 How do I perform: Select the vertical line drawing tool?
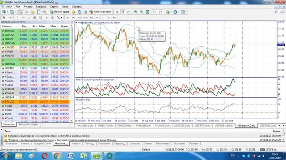point(17,18)
